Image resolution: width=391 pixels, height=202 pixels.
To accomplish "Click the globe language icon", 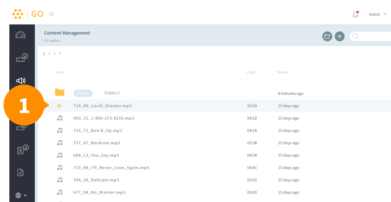I will tap(18, 195).
